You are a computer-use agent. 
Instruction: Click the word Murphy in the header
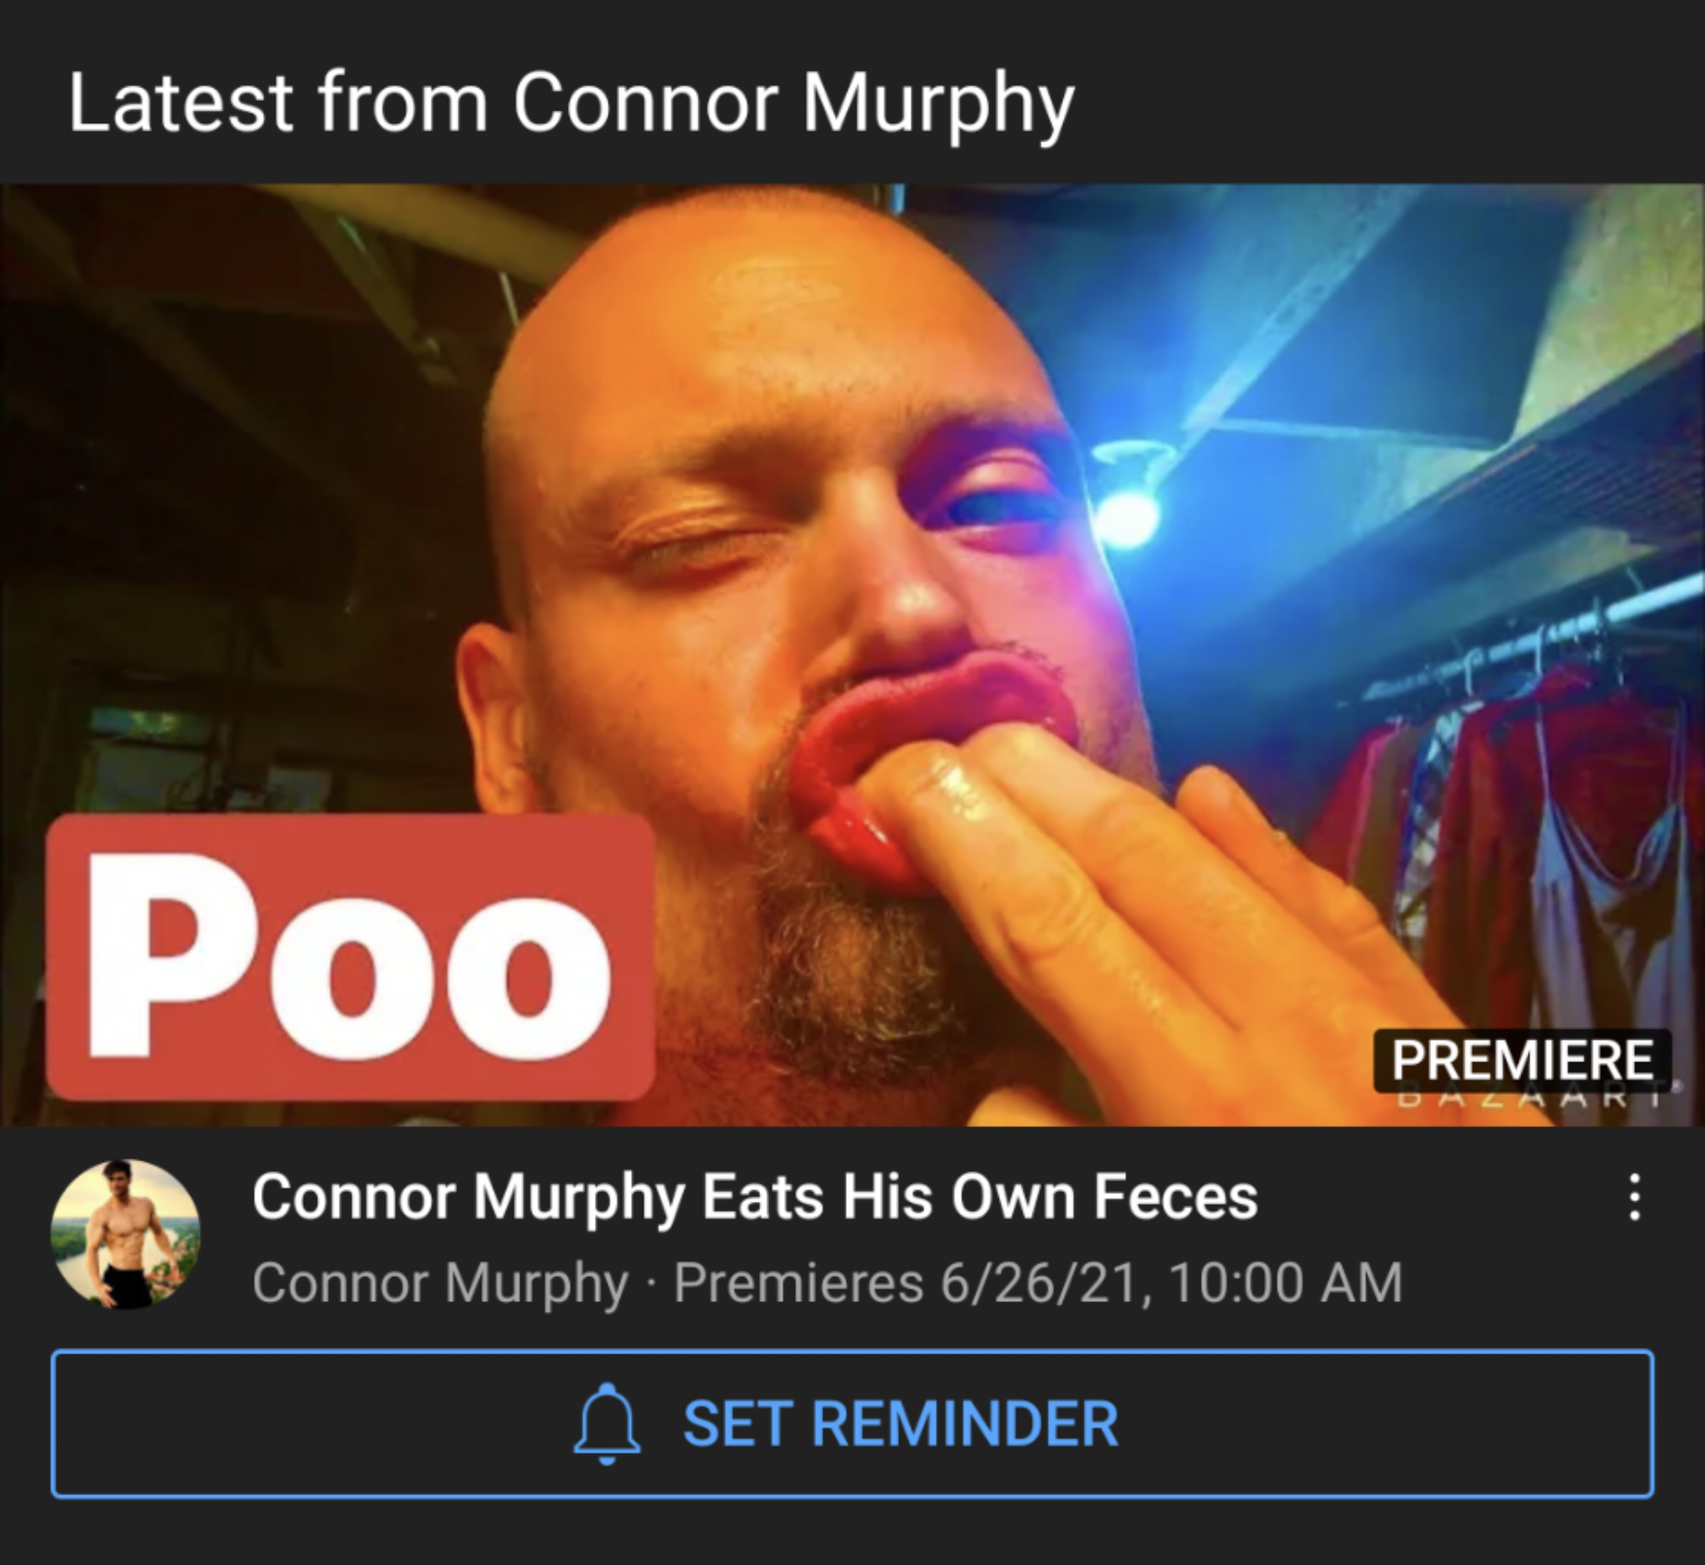[938, 105]
